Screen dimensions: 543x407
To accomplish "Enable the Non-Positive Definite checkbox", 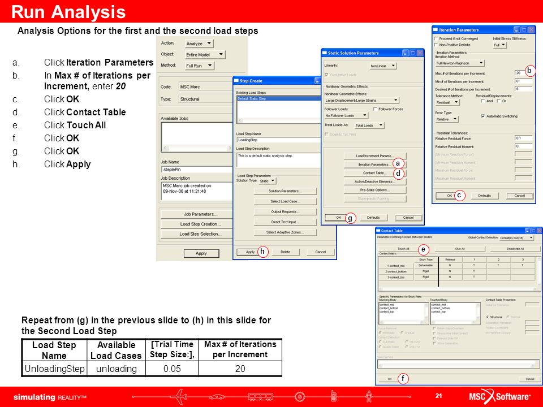I will tap(436, 45).
